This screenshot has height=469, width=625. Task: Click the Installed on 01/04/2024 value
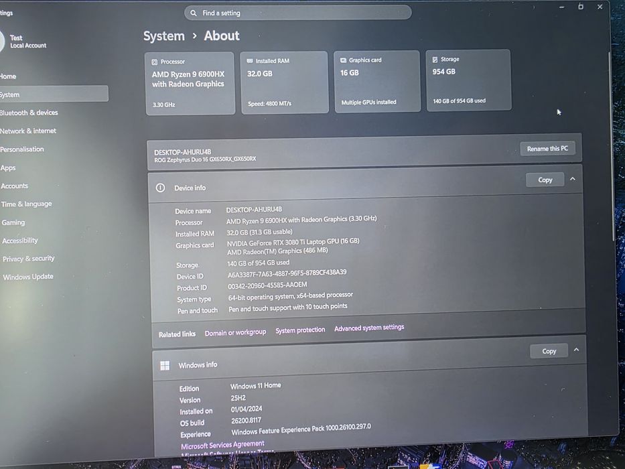click(x=247, y=409)
